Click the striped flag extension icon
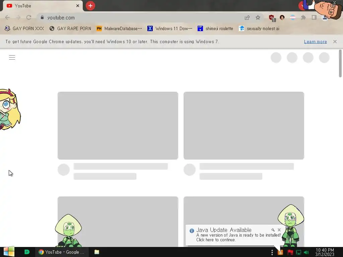This screenshot has height=257, width=343. coord(293,17)
